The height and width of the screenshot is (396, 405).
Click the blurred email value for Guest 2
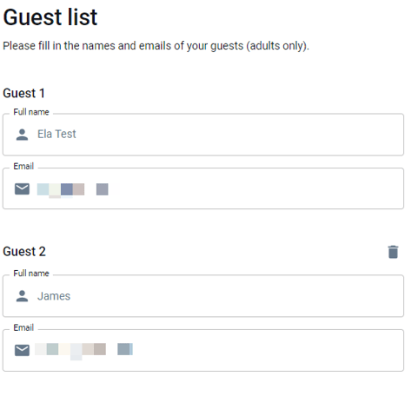[x=83, y=351]
